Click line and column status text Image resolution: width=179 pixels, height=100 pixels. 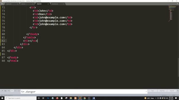[8, 95]
